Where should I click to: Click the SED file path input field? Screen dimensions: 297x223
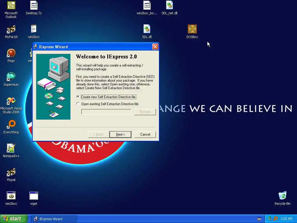pyautogui.click(x=106, y=112)
